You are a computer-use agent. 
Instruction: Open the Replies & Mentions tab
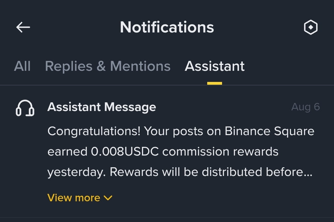coord(108,66)
